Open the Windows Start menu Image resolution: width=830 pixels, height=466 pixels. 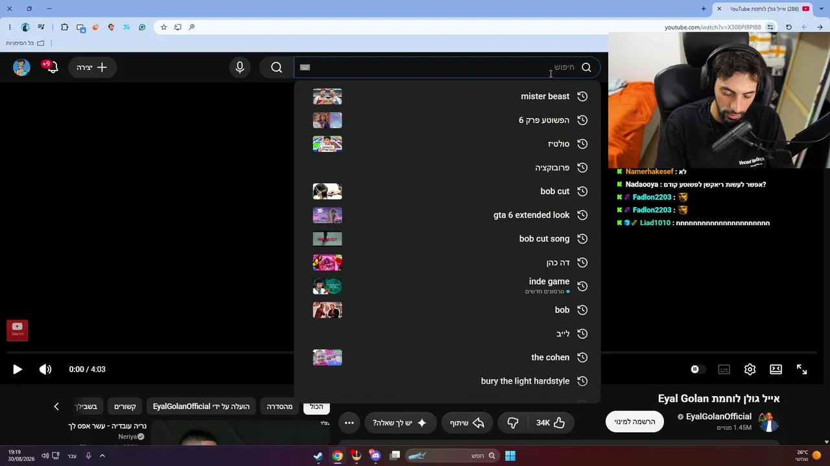coord(510,456)
